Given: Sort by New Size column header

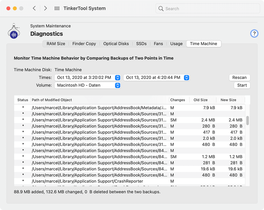Looking at the screenshot, I should tap(228, 100).
